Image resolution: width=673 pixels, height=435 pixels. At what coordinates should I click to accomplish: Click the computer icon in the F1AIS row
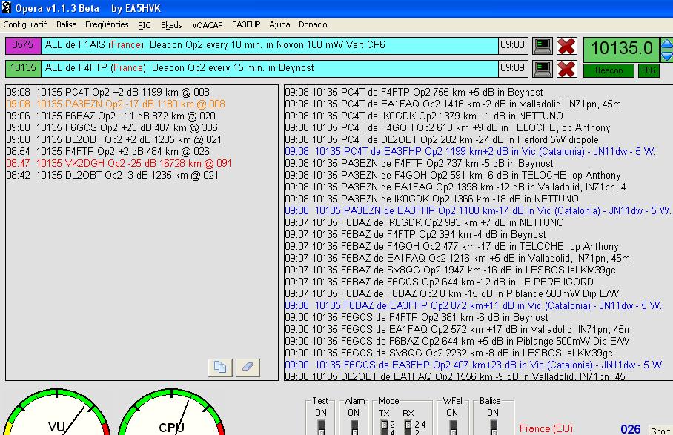pyautogui.click(x=543, y=46)
